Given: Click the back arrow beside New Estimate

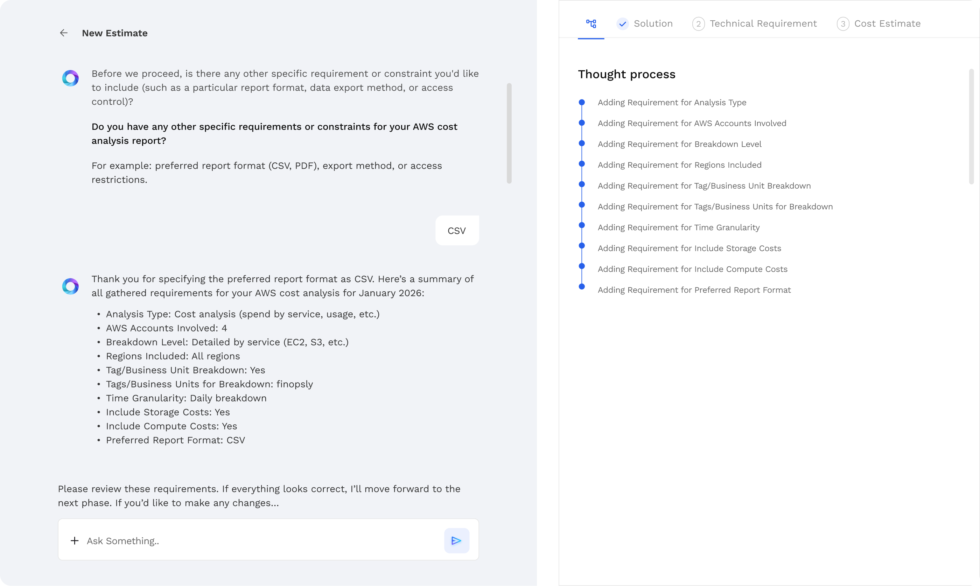Looking at the screenshot, I should (64, 33).
